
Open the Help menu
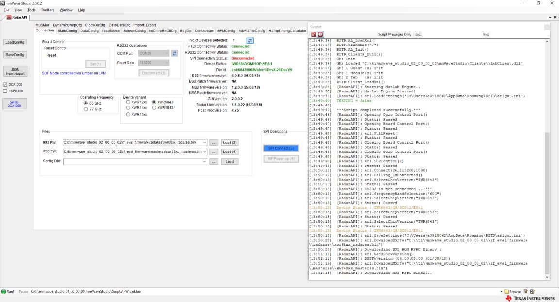tap(82, 10)
